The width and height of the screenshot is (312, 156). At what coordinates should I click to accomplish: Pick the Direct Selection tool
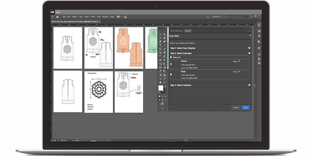(165, 34)
